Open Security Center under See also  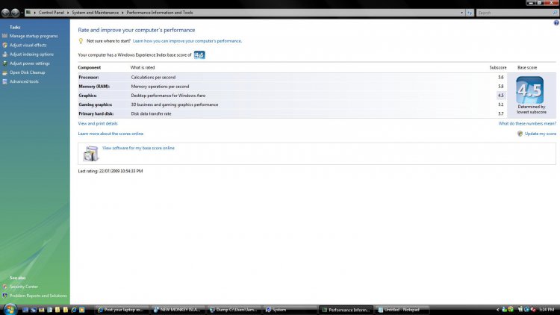point(24,287)
